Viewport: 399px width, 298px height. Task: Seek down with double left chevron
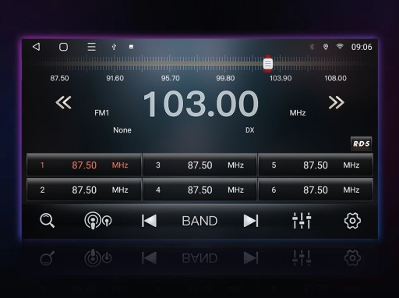tap(63, 102)
